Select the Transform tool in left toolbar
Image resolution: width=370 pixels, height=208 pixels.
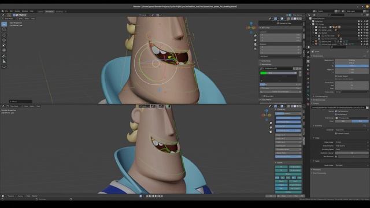pyautogui.click(x=4, y=50)
